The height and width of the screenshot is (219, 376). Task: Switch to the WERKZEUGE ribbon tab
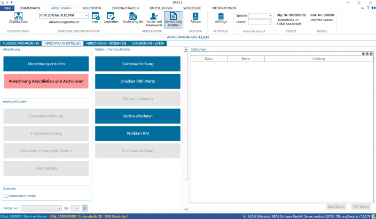click(x=192, y=8)
